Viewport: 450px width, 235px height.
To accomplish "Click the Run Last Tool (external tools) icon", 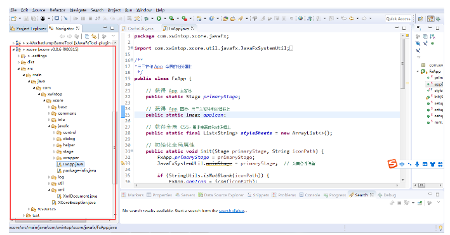I will tap(184, 18).
